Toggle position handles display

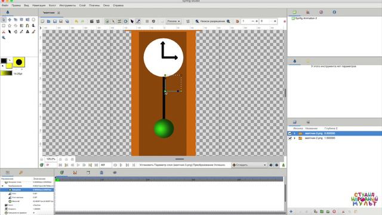point(107,21)
